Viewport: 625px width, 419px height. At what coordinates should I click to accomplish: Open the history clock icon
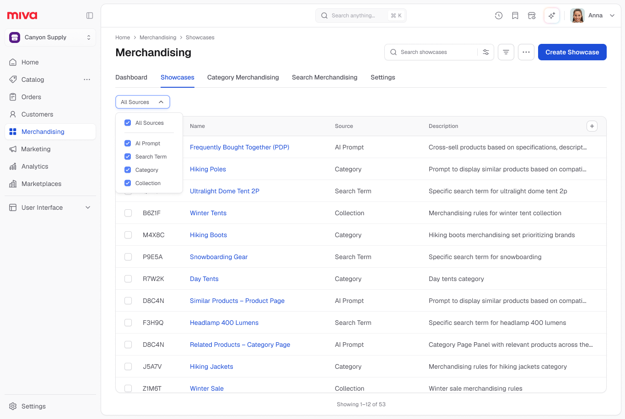pyautogui.click(x=499, y=16)
